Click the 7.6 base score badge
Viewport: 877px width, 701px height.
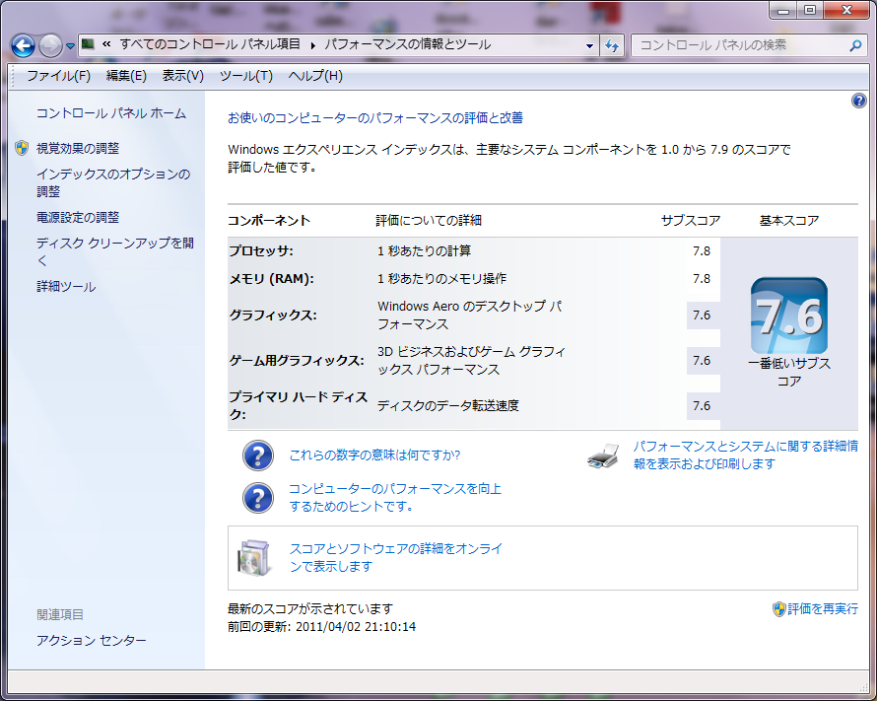[x=788, y=316]
